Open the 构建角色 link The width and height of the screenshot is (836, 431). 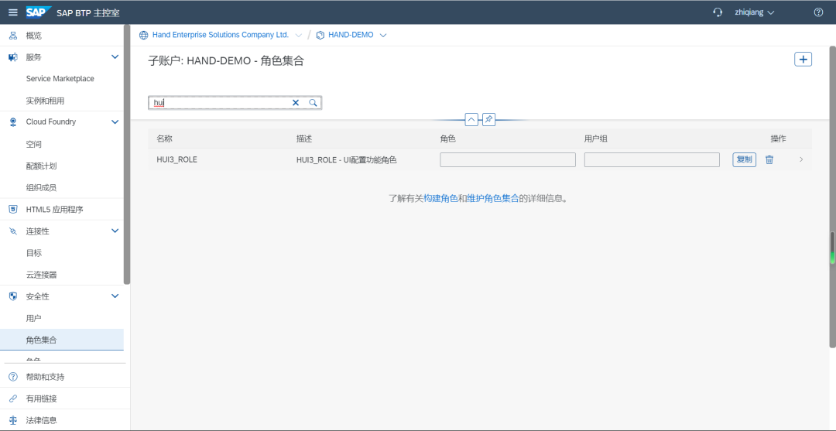(x=441, y=198)
